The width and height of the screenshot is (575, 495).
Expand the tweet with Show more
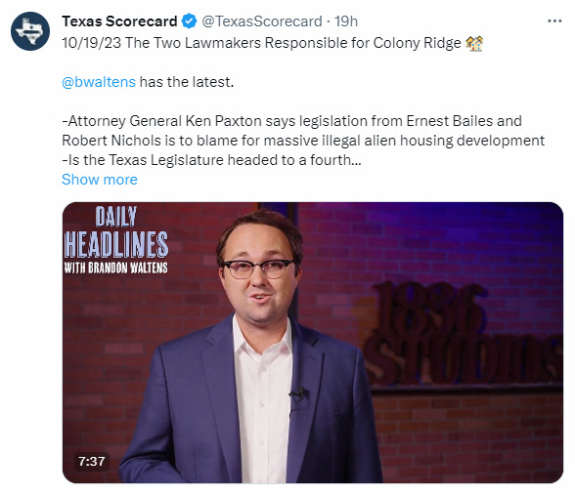pos(100,180)
